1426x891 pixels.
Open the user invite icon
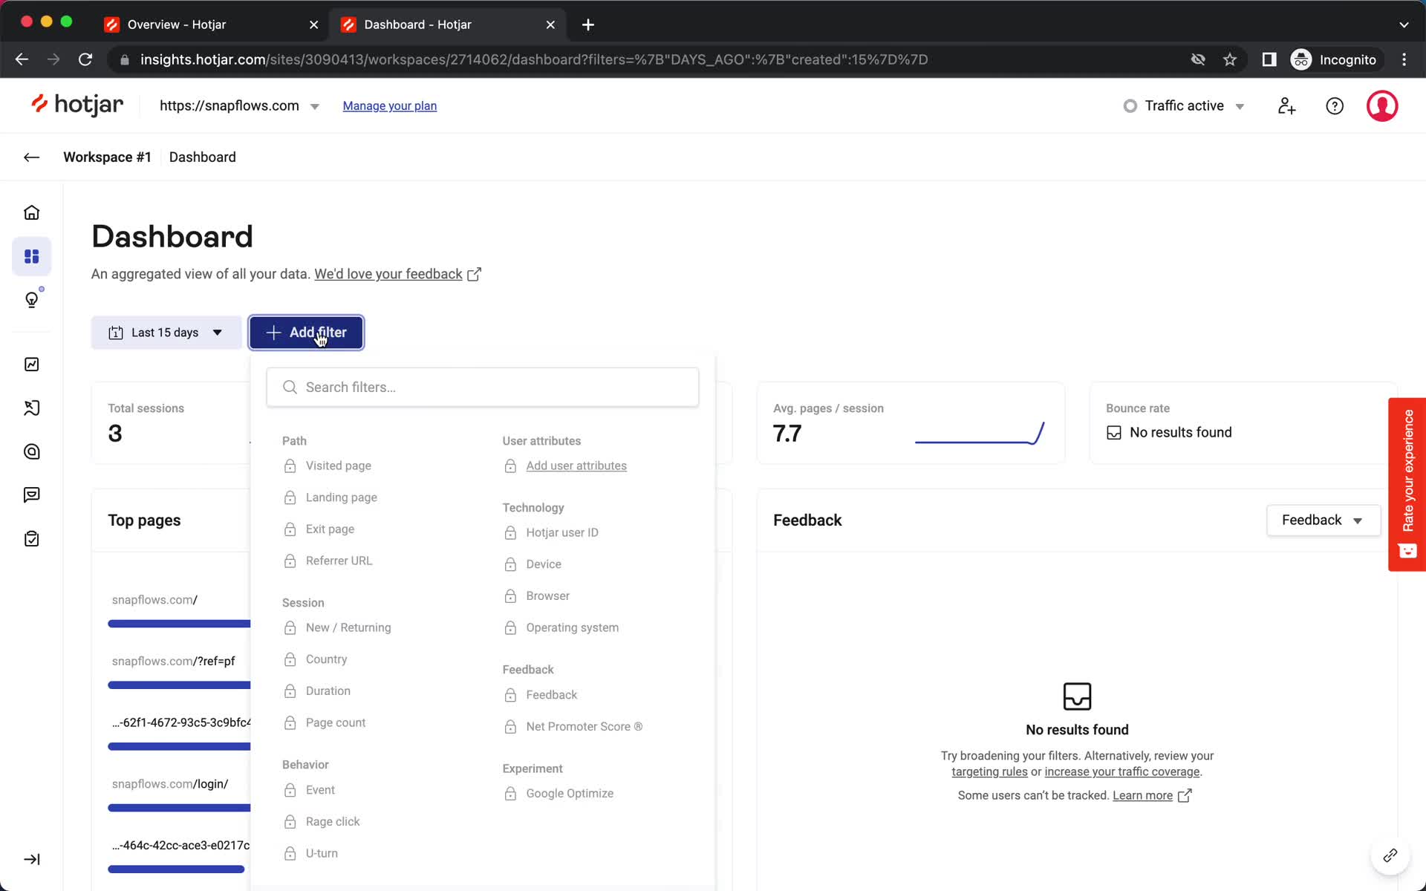1286,105
